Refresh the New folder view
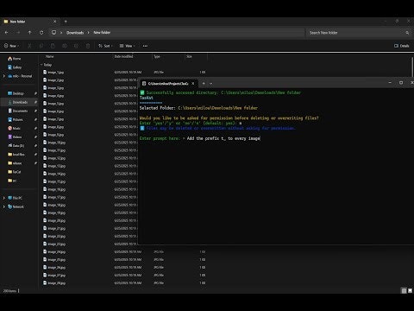414x311 pixels. 41,33
